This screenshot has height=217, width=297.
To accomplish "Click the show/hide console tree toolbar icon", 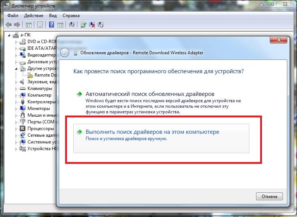I will tap(29, 25).
